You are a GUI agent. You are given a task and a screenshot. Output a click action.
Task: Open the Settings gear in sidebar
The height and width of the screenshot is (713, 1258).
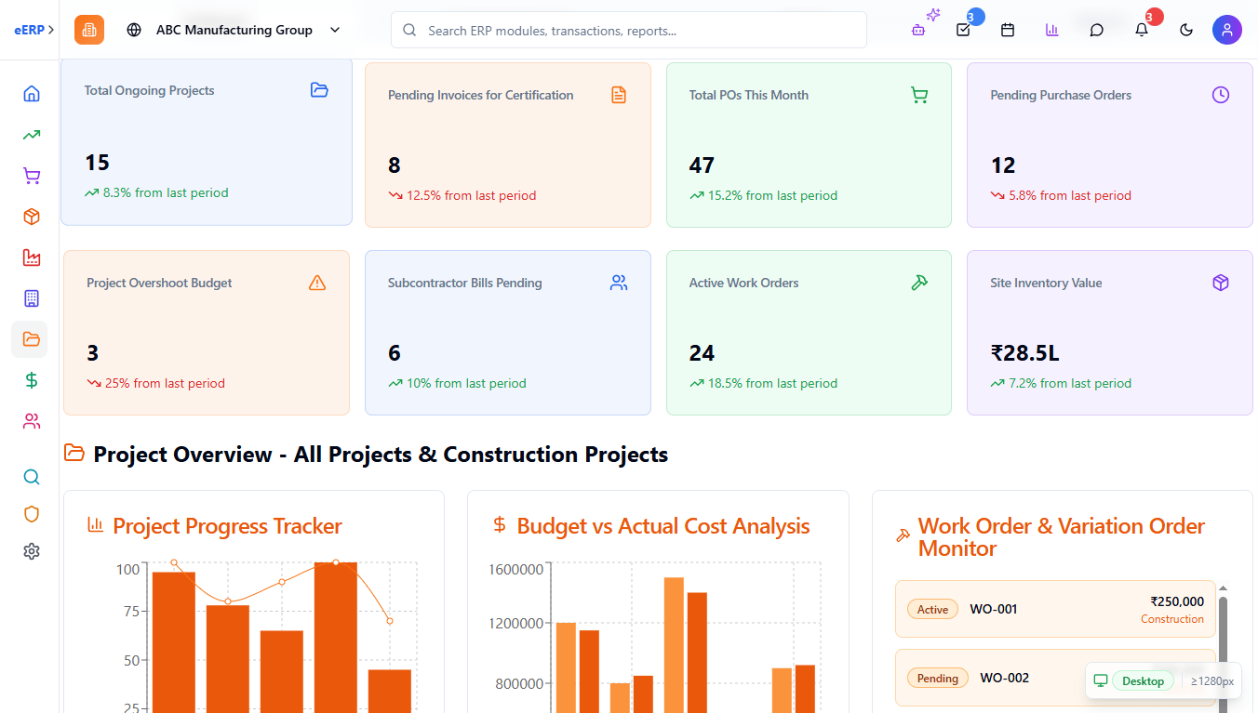(x=32, y=551)
